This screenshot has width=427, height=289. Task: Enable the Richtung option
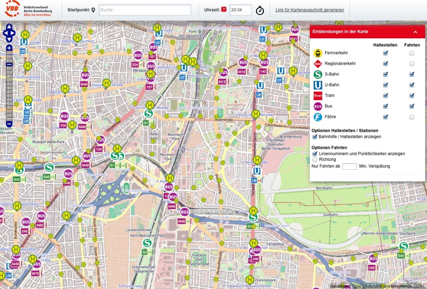coord(315,160)
